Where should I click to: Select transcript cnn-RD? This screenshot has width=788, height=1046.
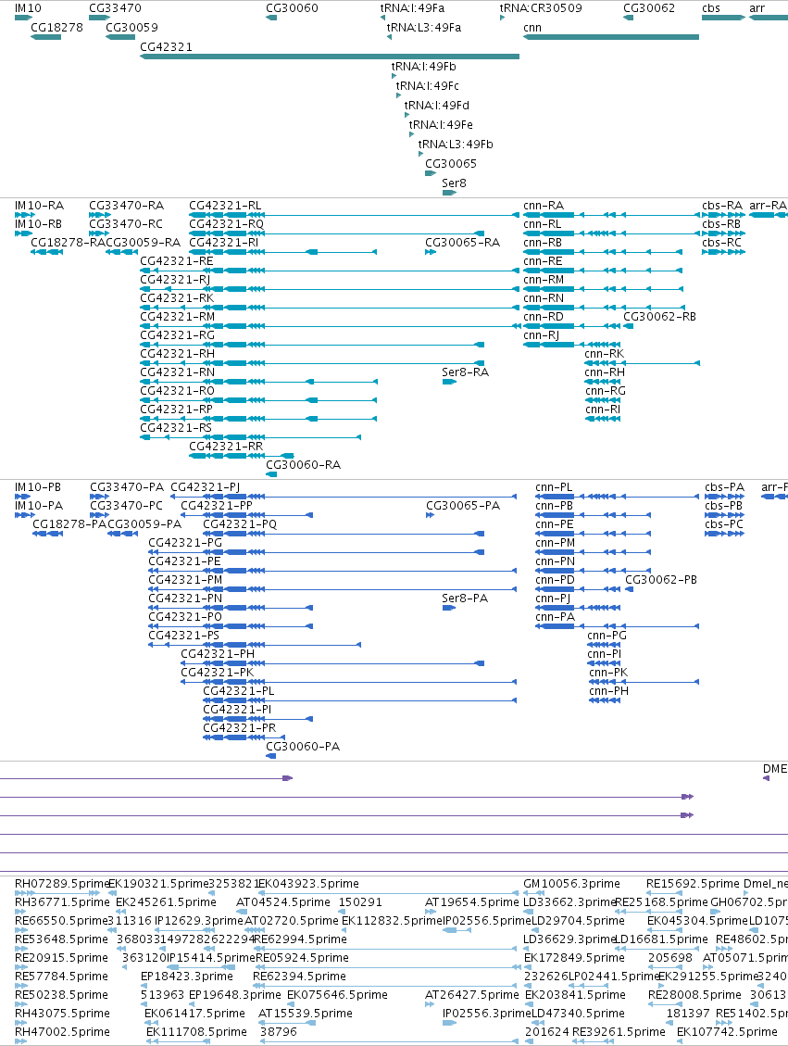[544, 318]
